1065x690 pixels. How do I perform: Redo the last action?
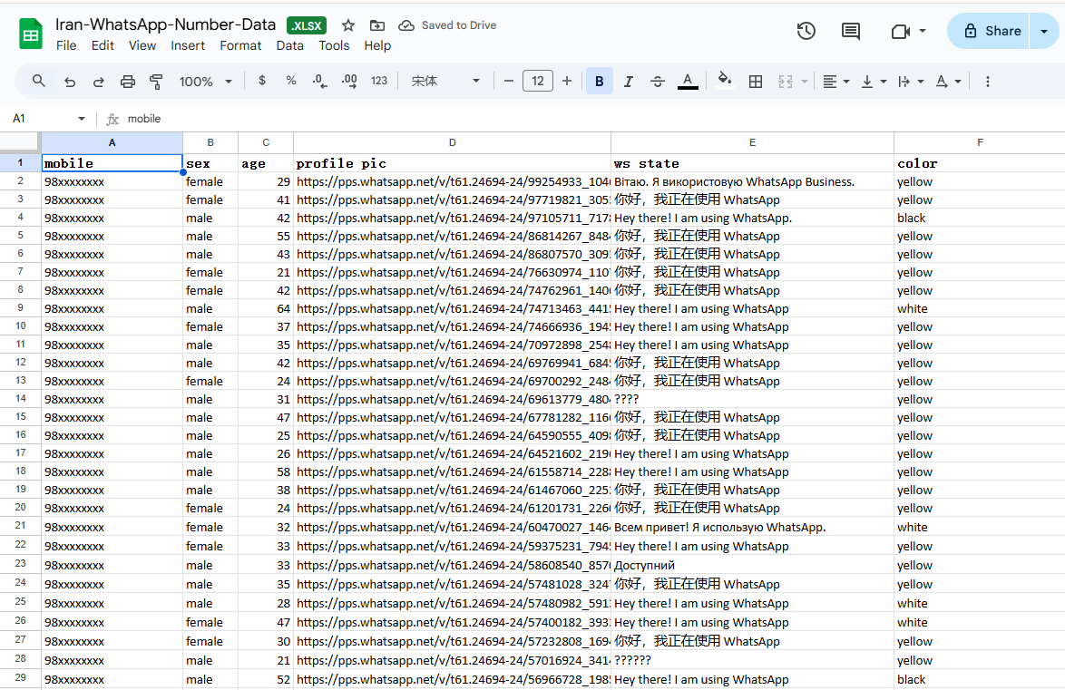tap(99, 82)
